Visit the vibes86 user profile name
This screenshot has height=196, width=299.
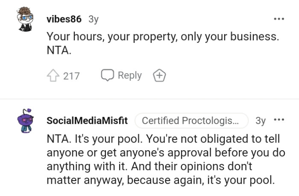point(64,19)
